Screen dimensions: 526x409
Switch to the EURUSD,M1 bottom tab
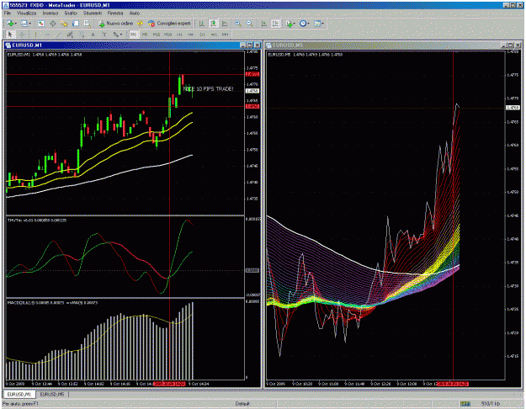pos(19,394)
